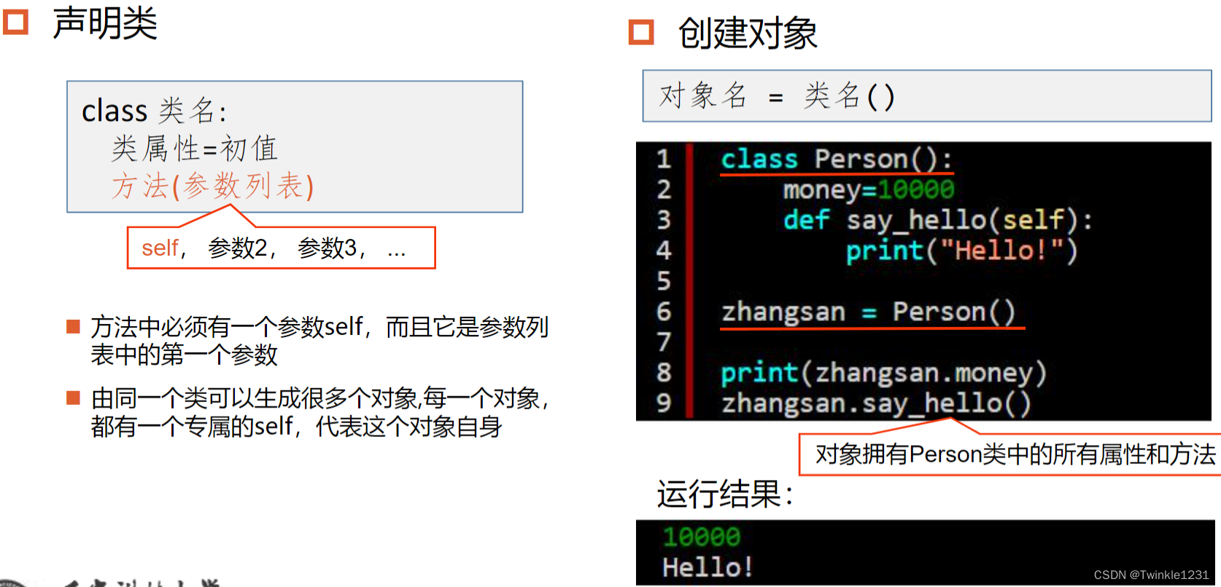This screenshot has height=587, width=1221.
Task: Click the 对象名 = 类名() syntax box
Action: pyautogui.click(x=927, y=96)
